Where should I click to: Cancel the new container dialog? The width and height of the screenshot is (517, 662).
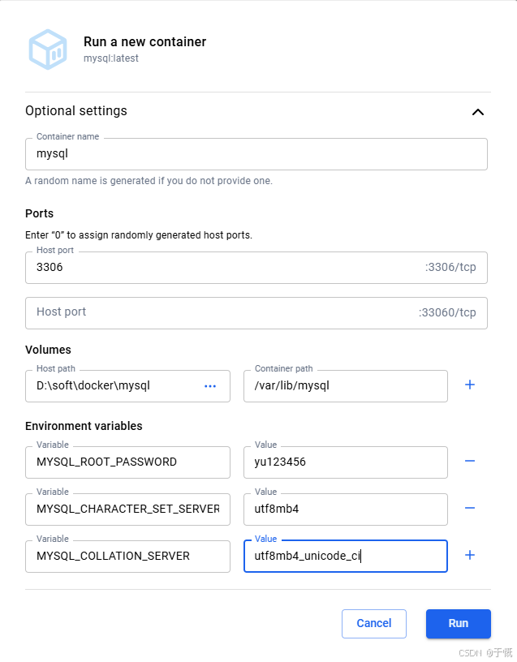tap(373, 624)
